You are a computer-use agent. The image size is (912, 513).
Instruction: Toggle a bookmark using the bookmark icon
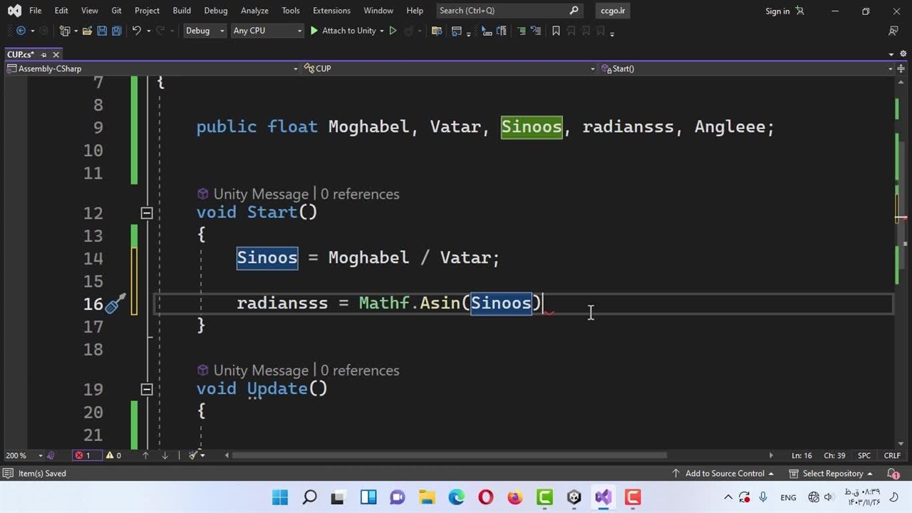pos(556,31)
